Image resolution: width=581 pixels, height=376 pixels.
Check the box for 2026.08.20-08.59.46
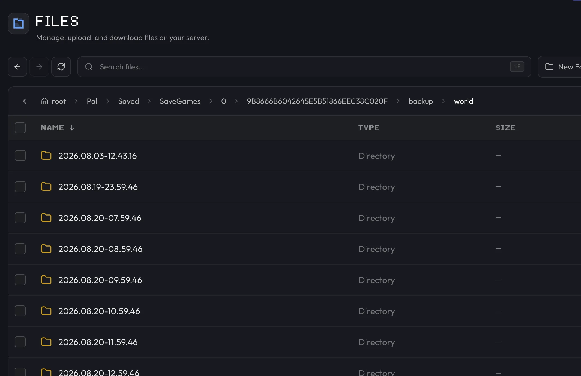click(x=20, y=249)
